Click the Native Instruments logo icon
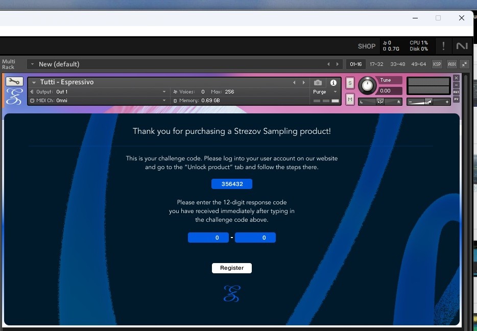The height and width of the screenshot is (331, 477). [x=462, y=46]
